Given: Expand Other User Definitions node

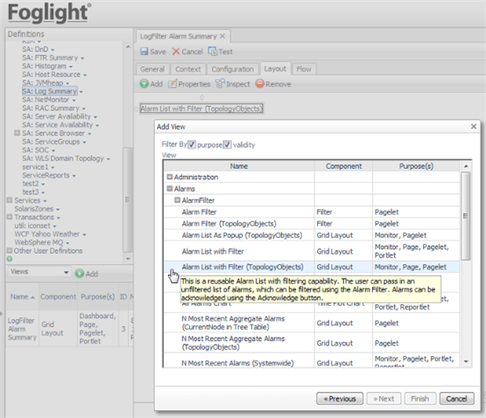Looking at the screenshot, I should (10, 250).
